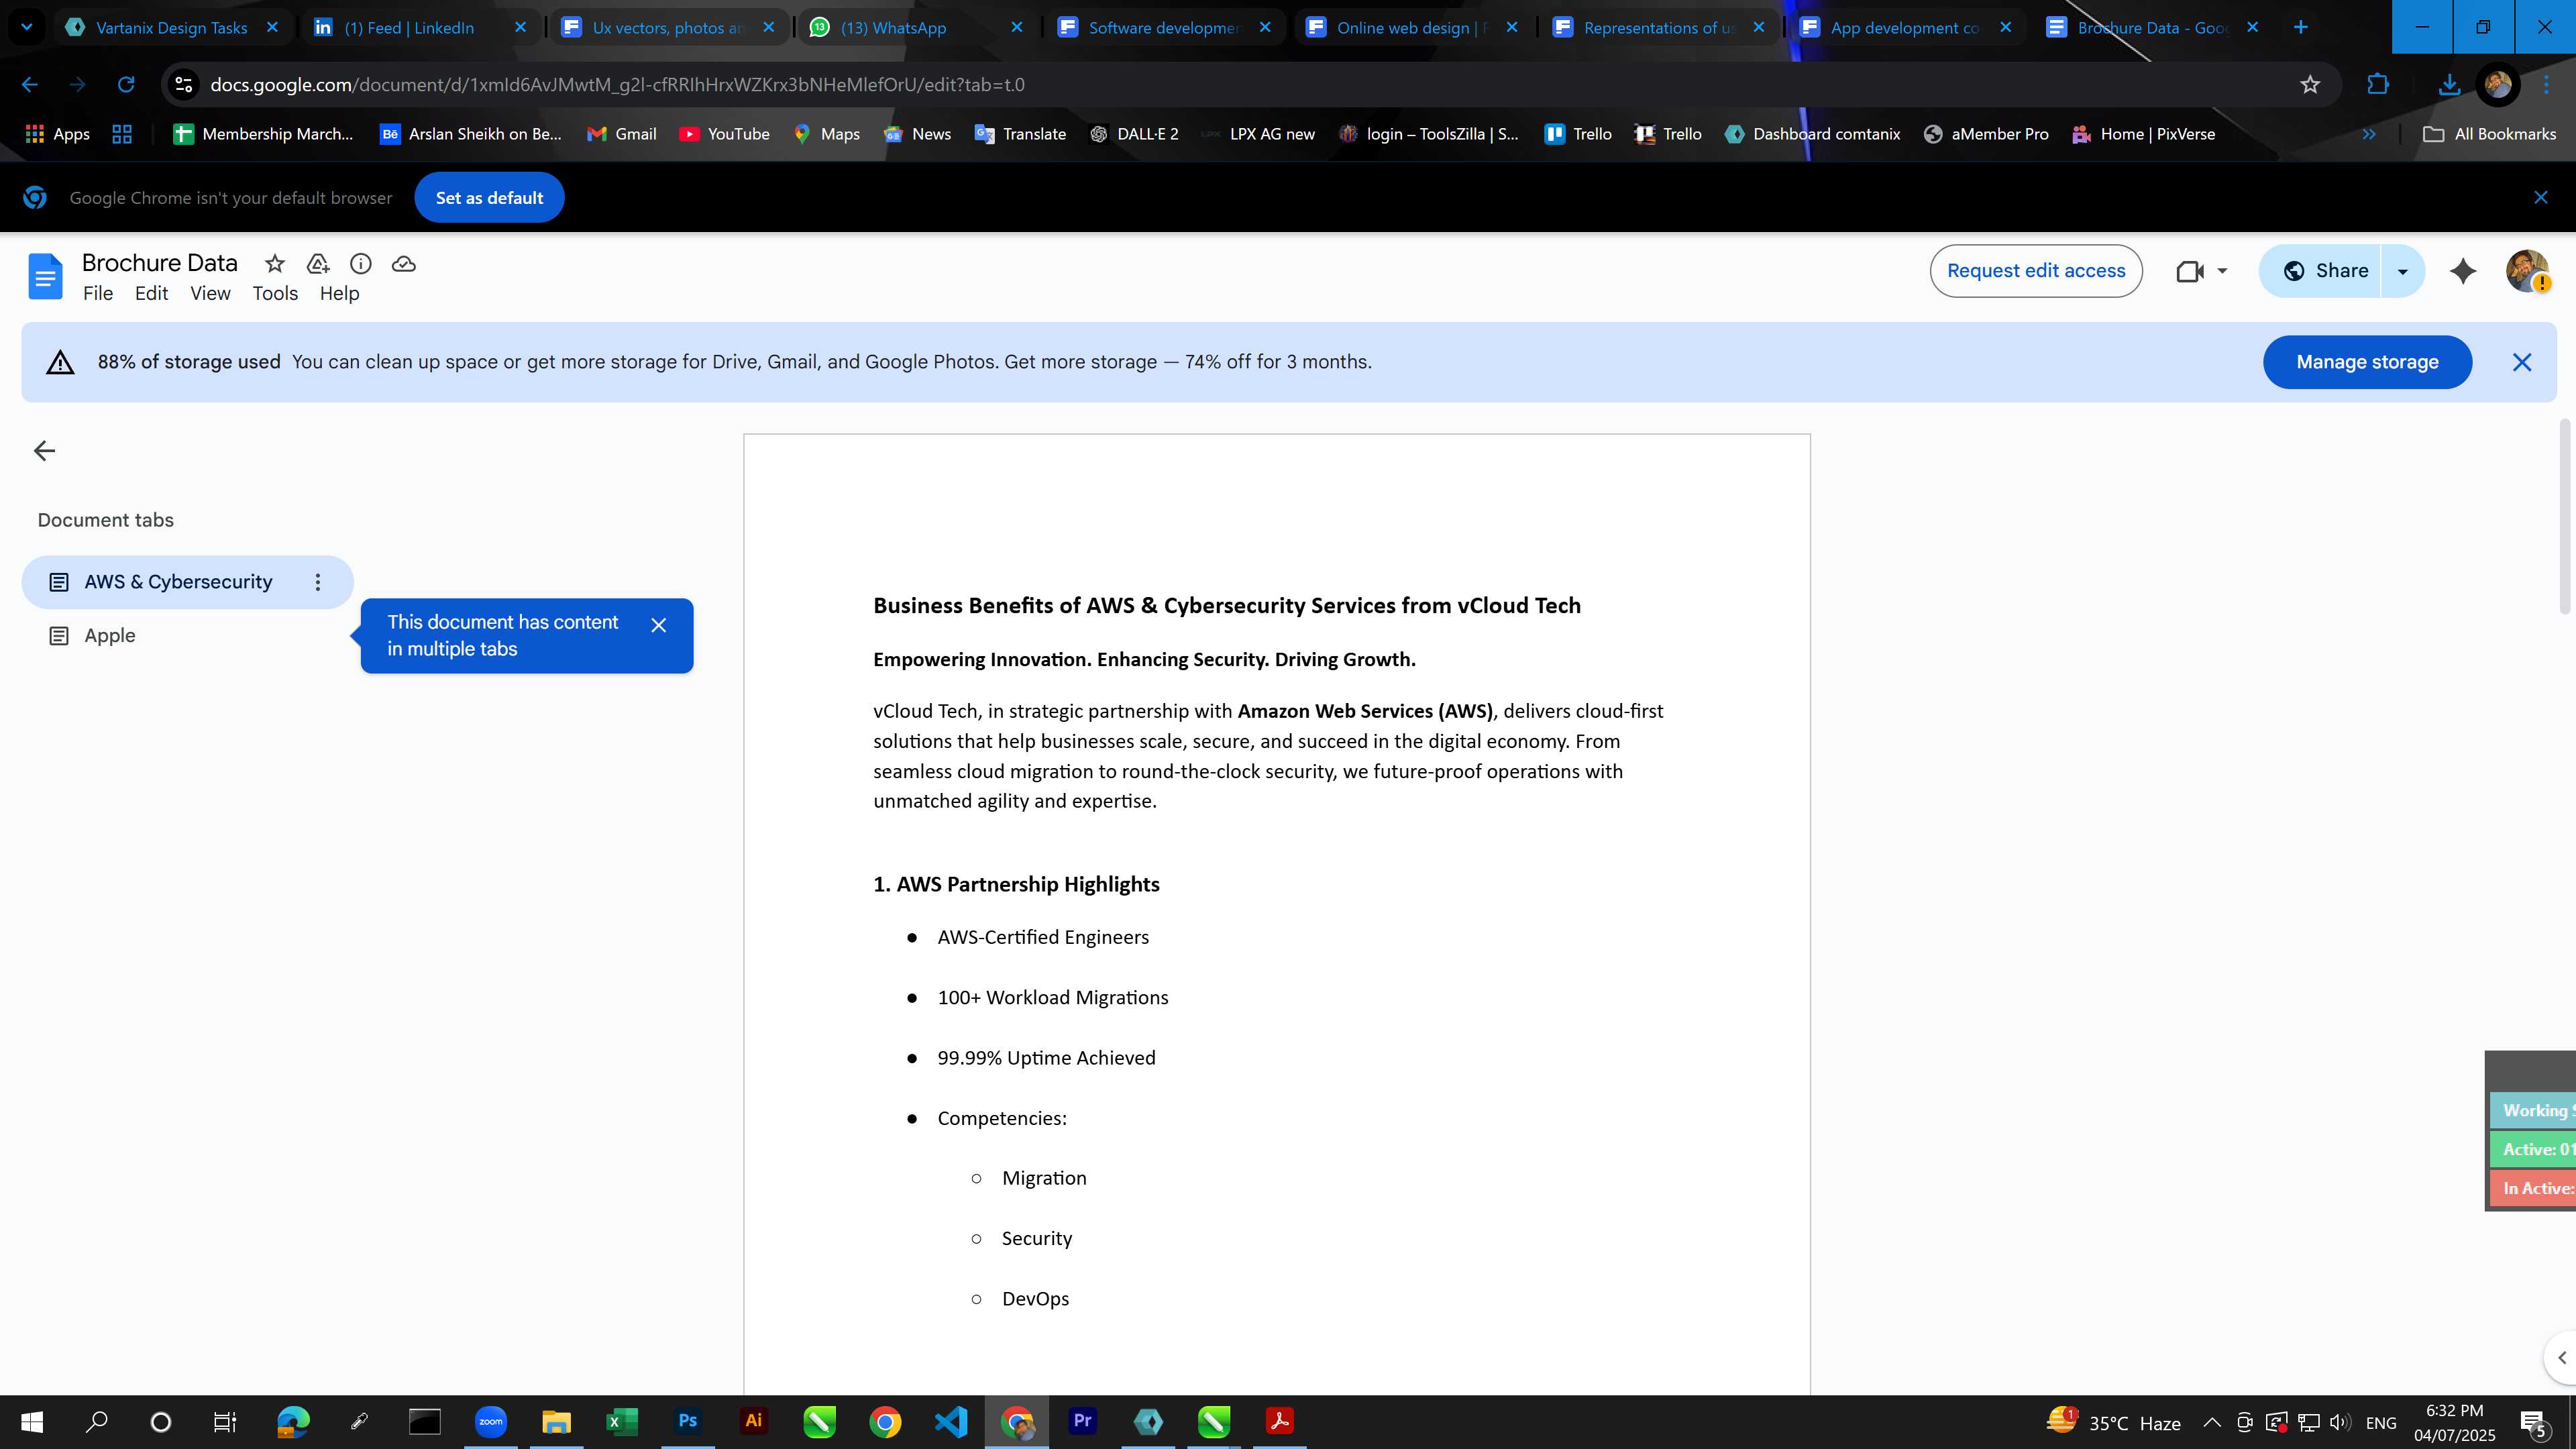This screenshot has height=1449, width=2576.
Task: Open the Gmail bookmark
Action: (x=622, y=134)
